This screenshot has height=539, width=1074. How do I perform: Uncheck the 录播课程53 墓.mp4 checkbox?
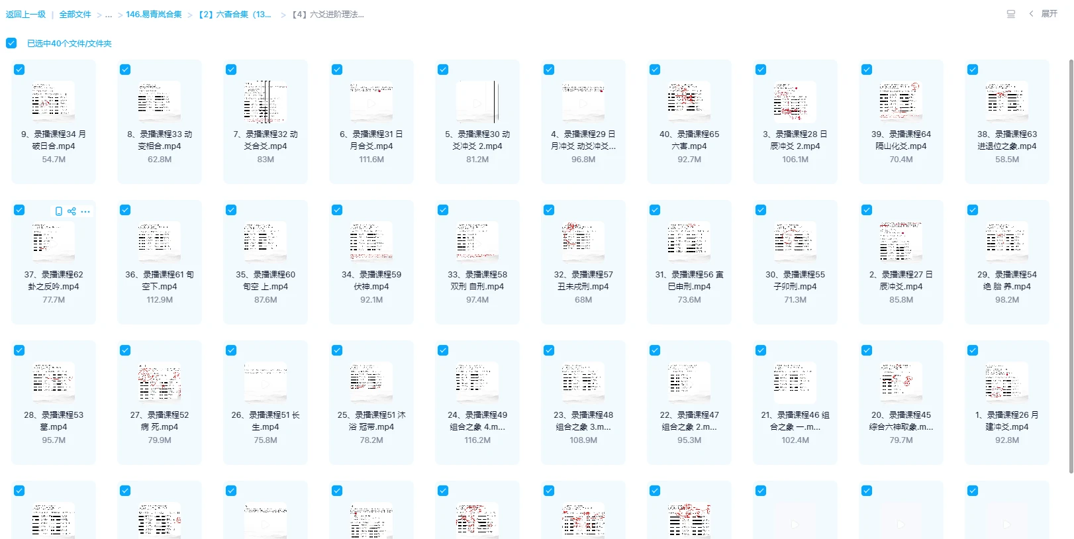coord(19,350)
